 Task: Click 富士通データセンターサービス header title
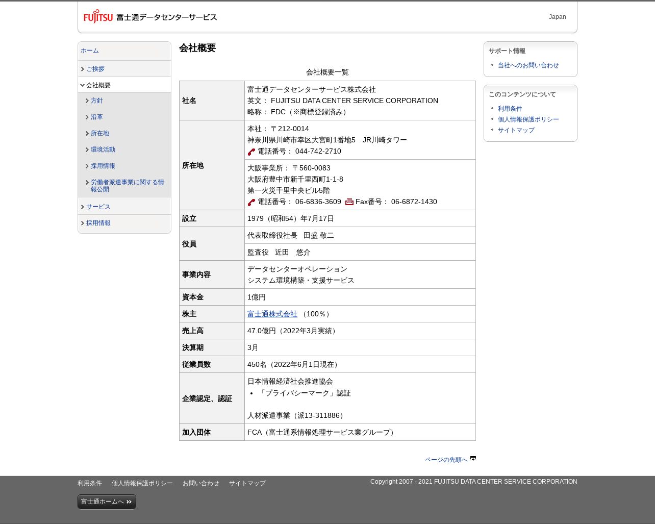(167, 17)
